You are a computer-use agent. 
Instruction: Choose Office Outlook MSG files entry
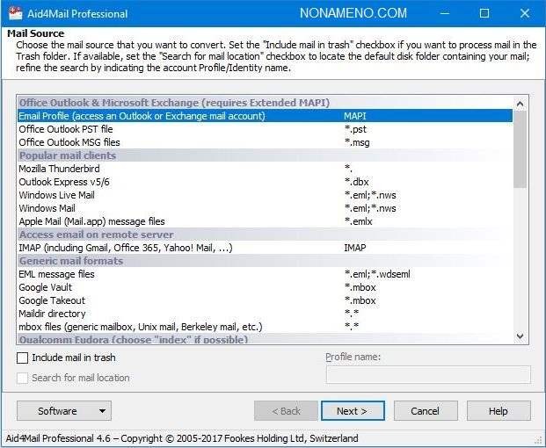click(x=69, y=142)
